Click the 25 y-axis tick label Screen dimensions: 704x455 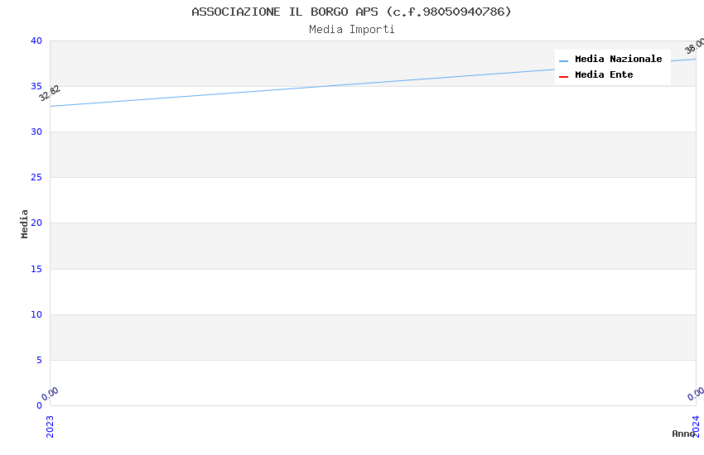(x=36, y=178)
